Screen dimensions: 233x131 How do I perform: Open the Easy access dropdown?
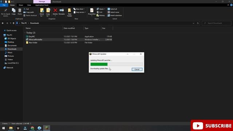click(x=79, y=12)
